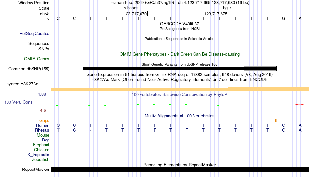The height and width of the screenshot is (177, 309).
Task: Click the GENCODE V49lift37 track title
Action: 180,24
